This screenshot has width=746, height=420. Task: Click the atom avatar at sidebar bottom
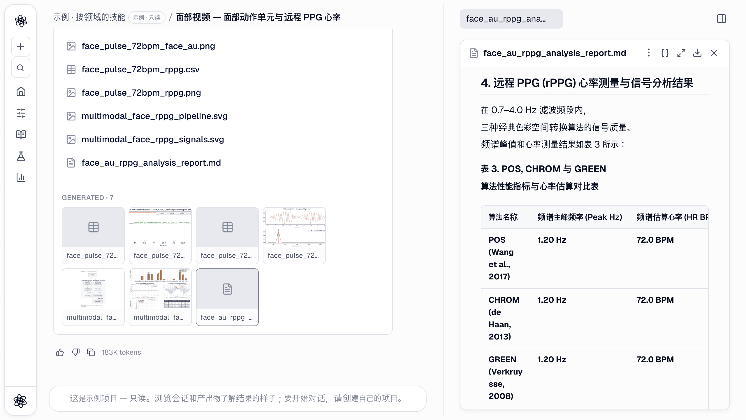[20, 401]
